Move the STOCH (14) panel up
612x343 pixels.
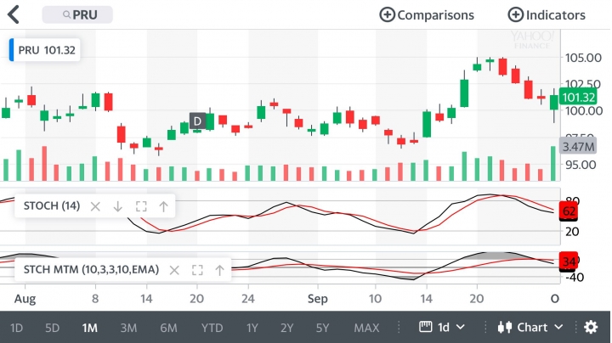click(x=163, y=206)
